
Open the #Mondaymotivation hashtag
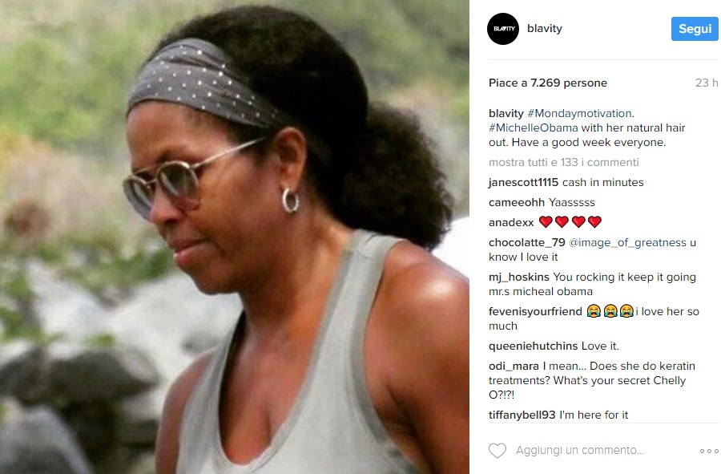579,113
